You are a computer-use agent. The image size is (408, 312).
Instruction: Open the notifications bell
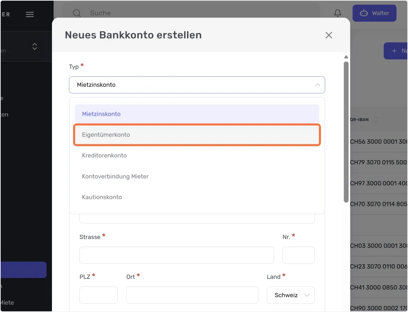point(338,13)
